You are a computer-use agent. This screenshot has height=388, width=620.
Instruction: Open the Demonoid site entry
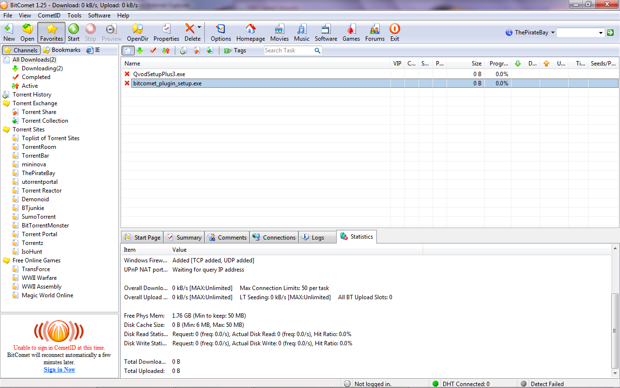point(35,199)
